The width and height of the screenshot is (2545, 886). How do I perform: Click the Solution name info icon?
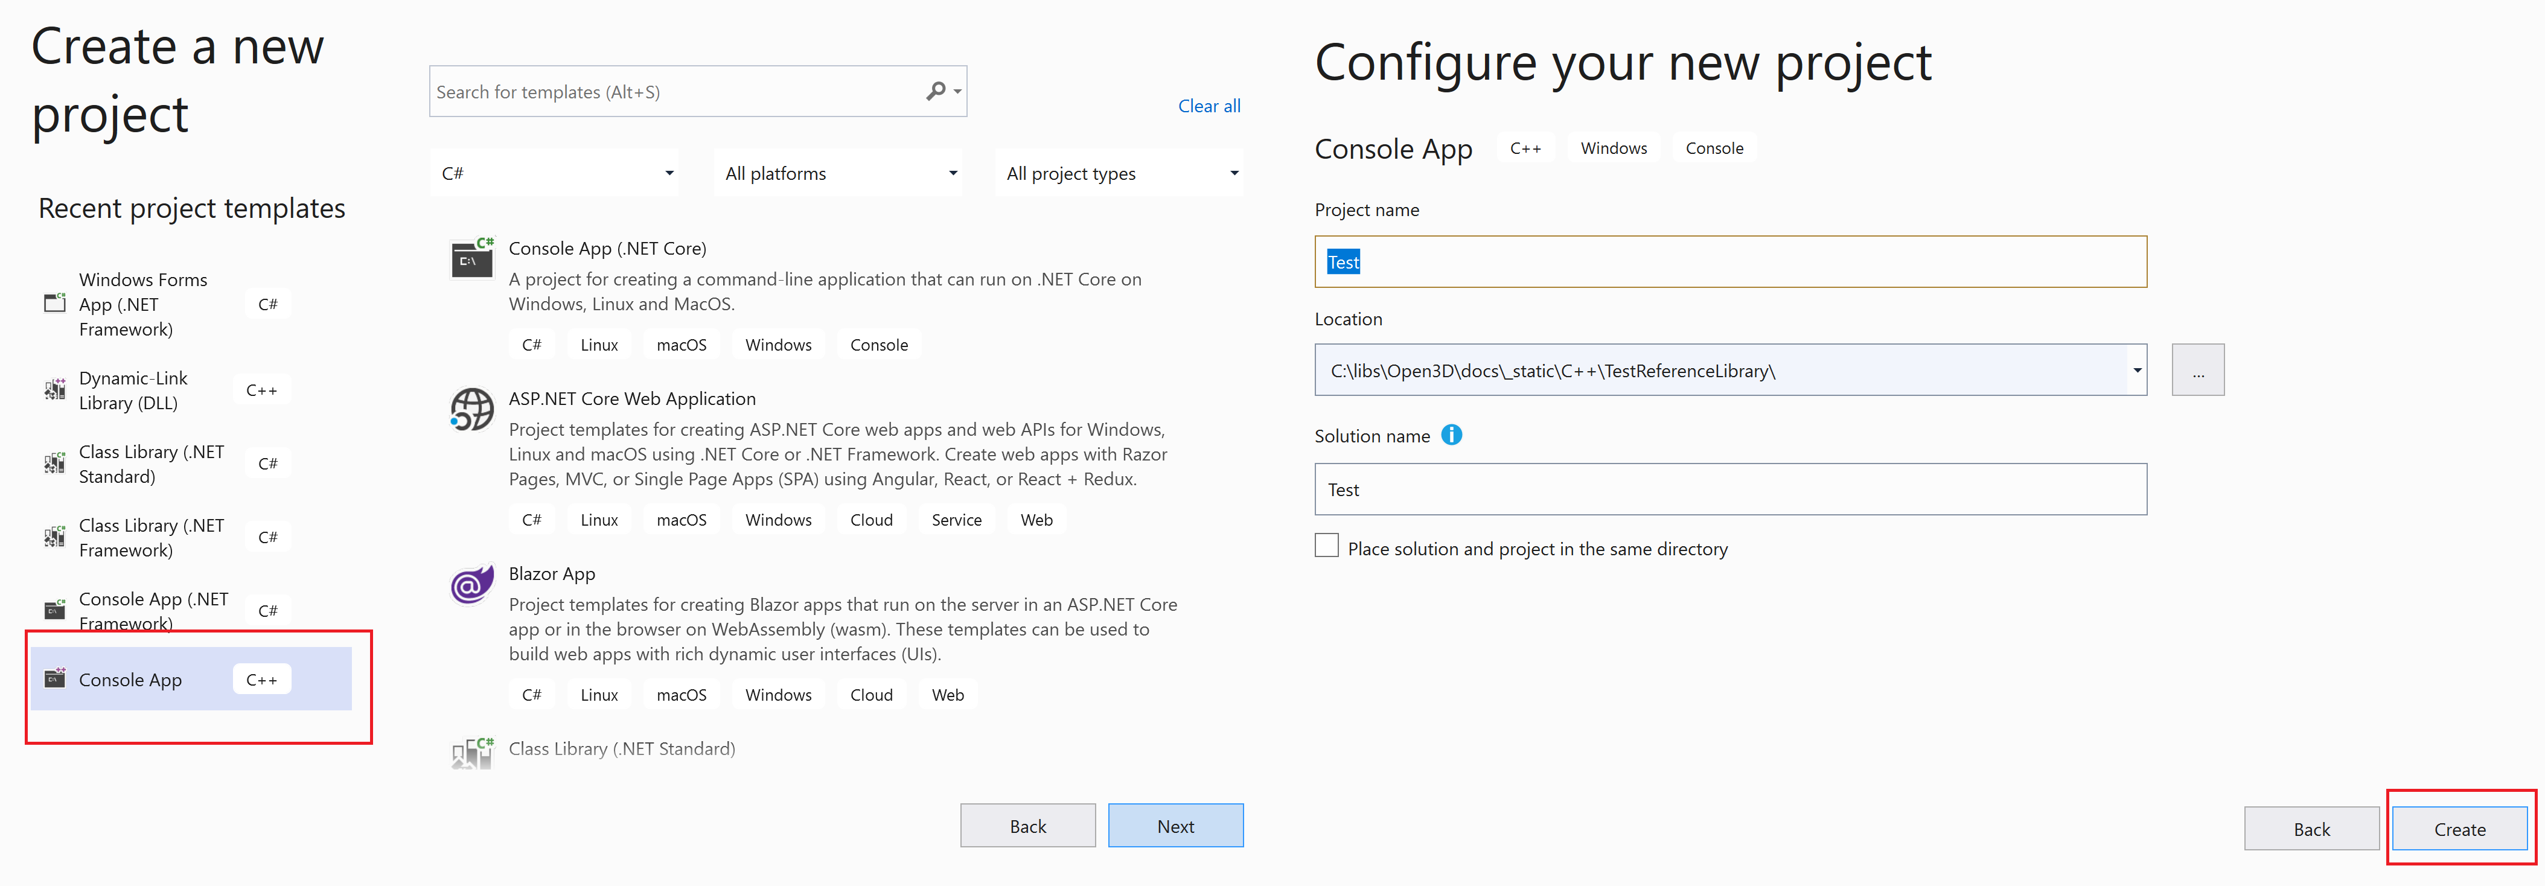click(1452, 435)
